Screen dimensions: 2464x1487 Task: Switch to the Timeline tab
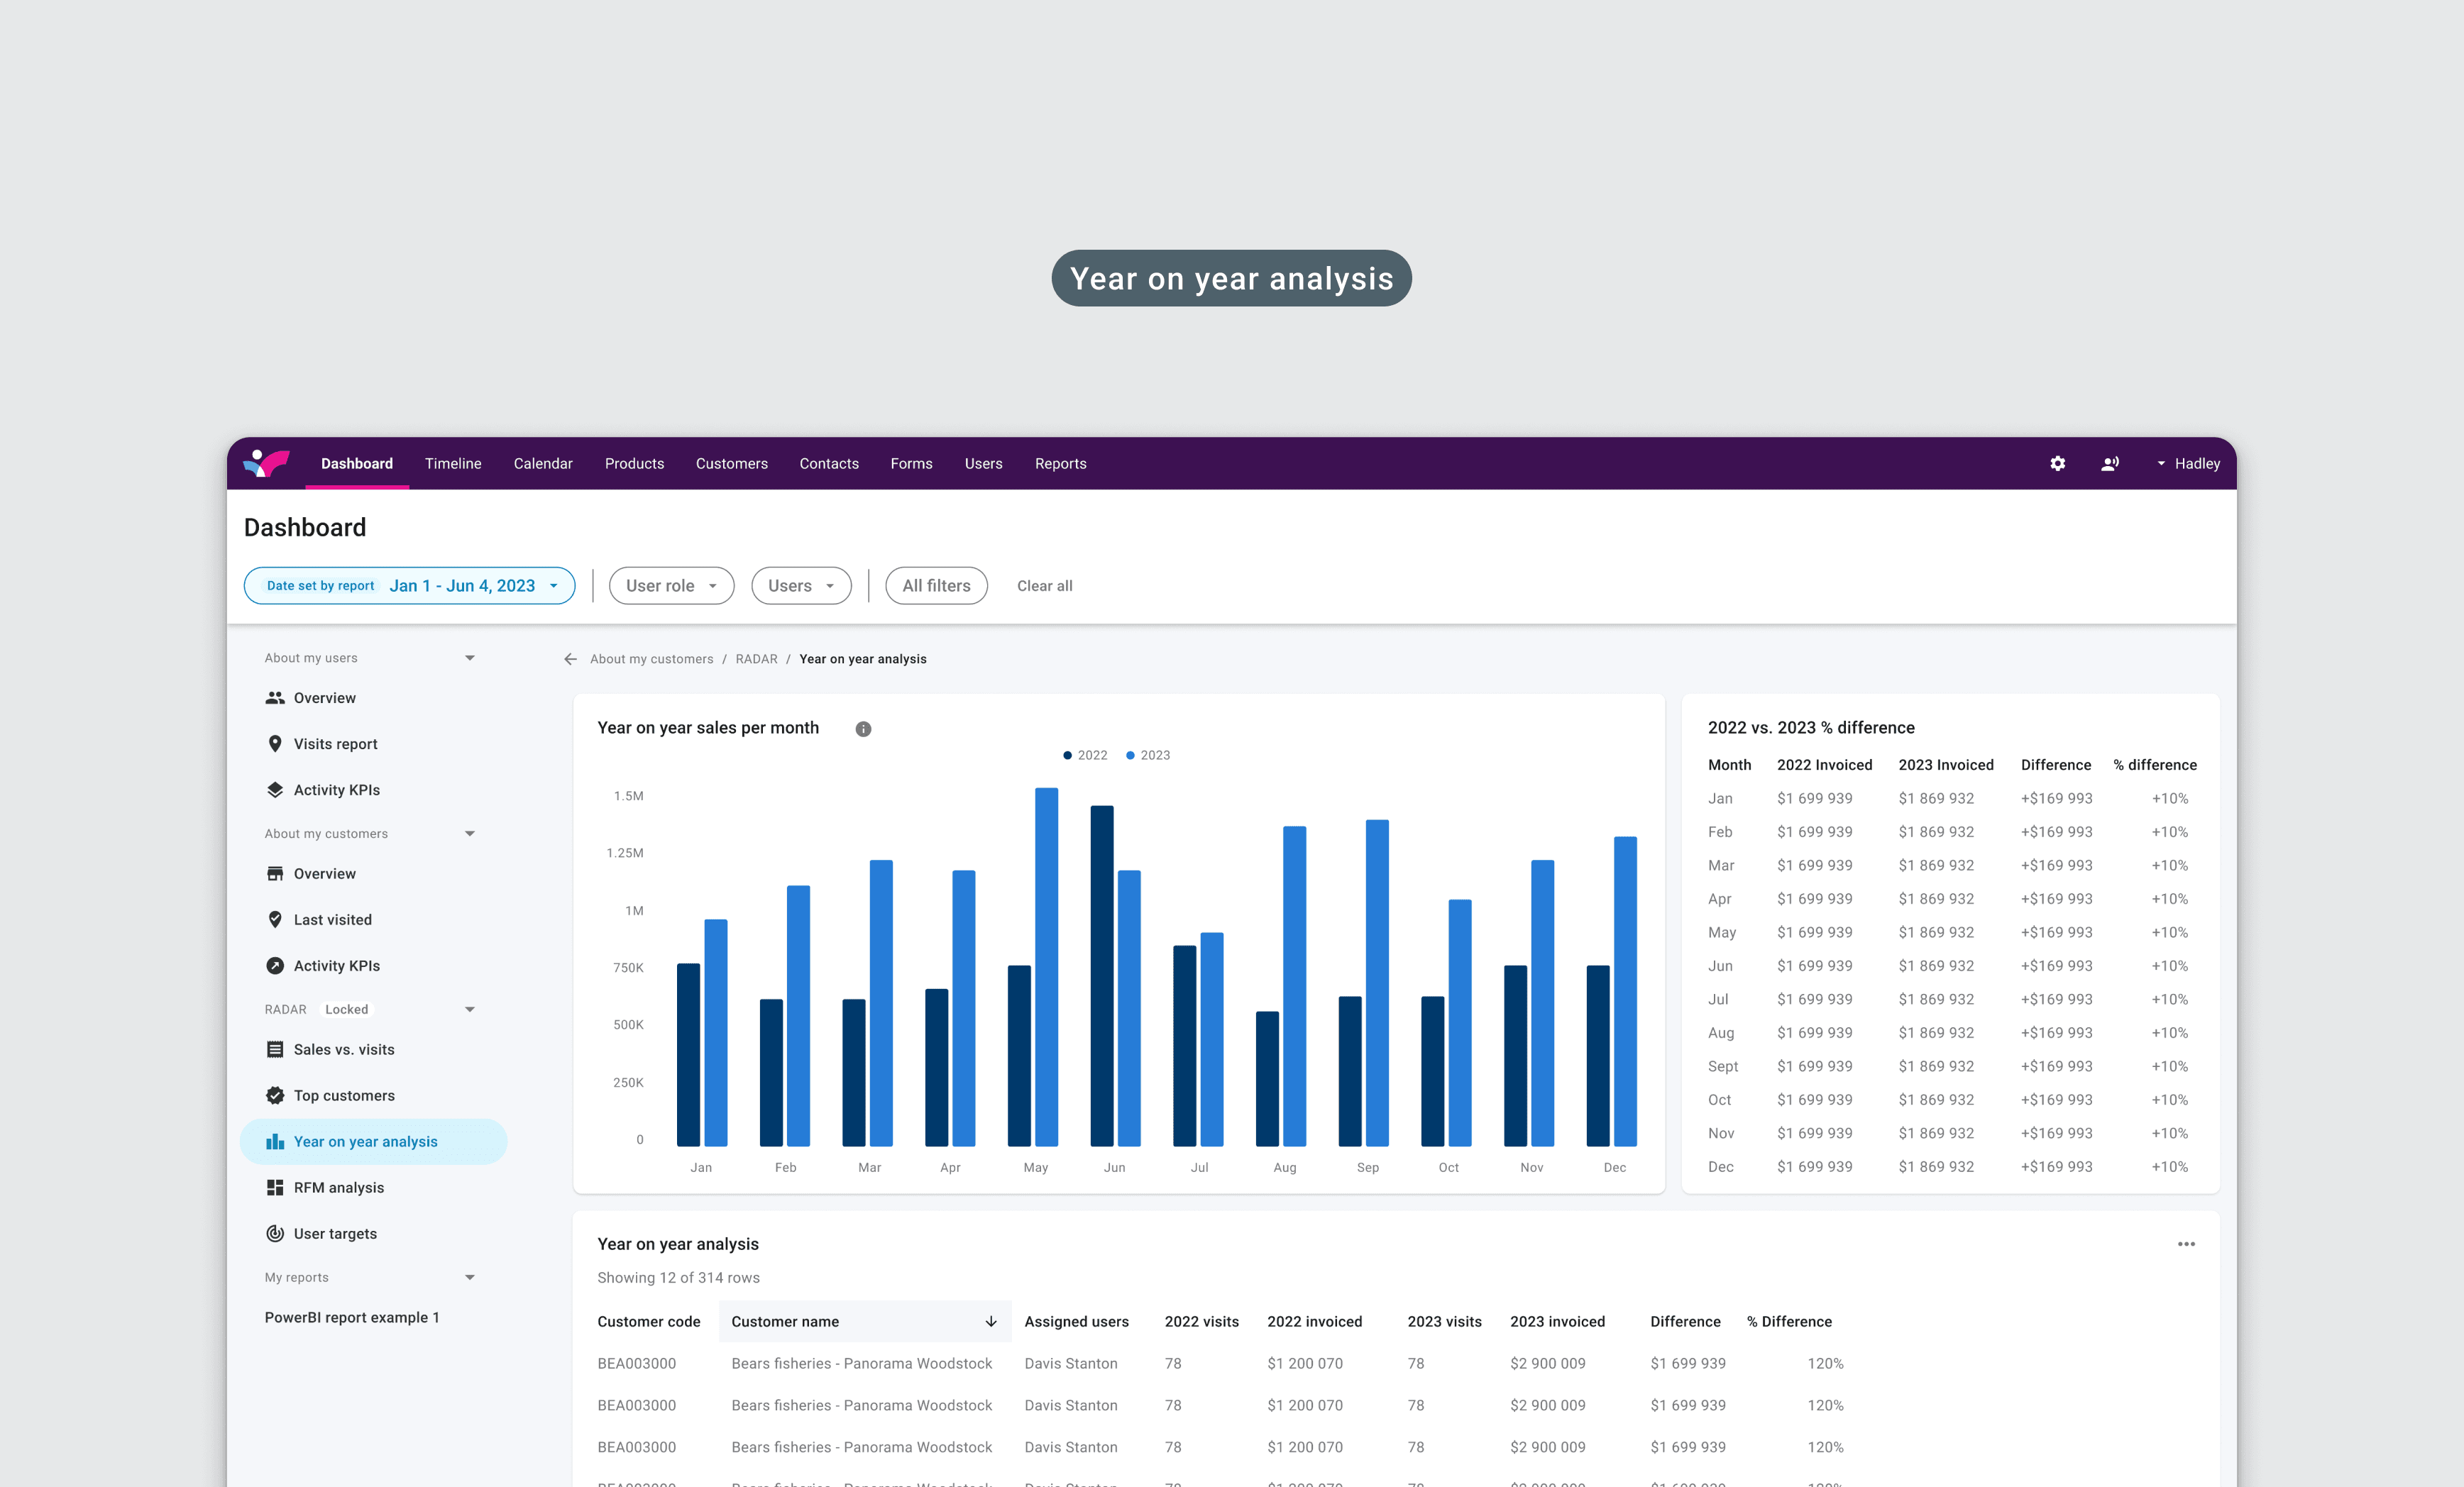(453, 464)
